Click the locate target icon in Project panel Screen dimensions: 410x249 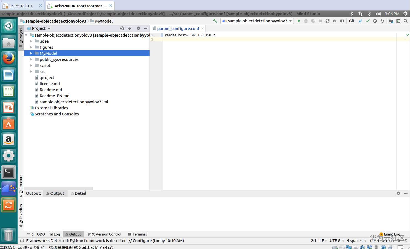[x=122, y=28]
